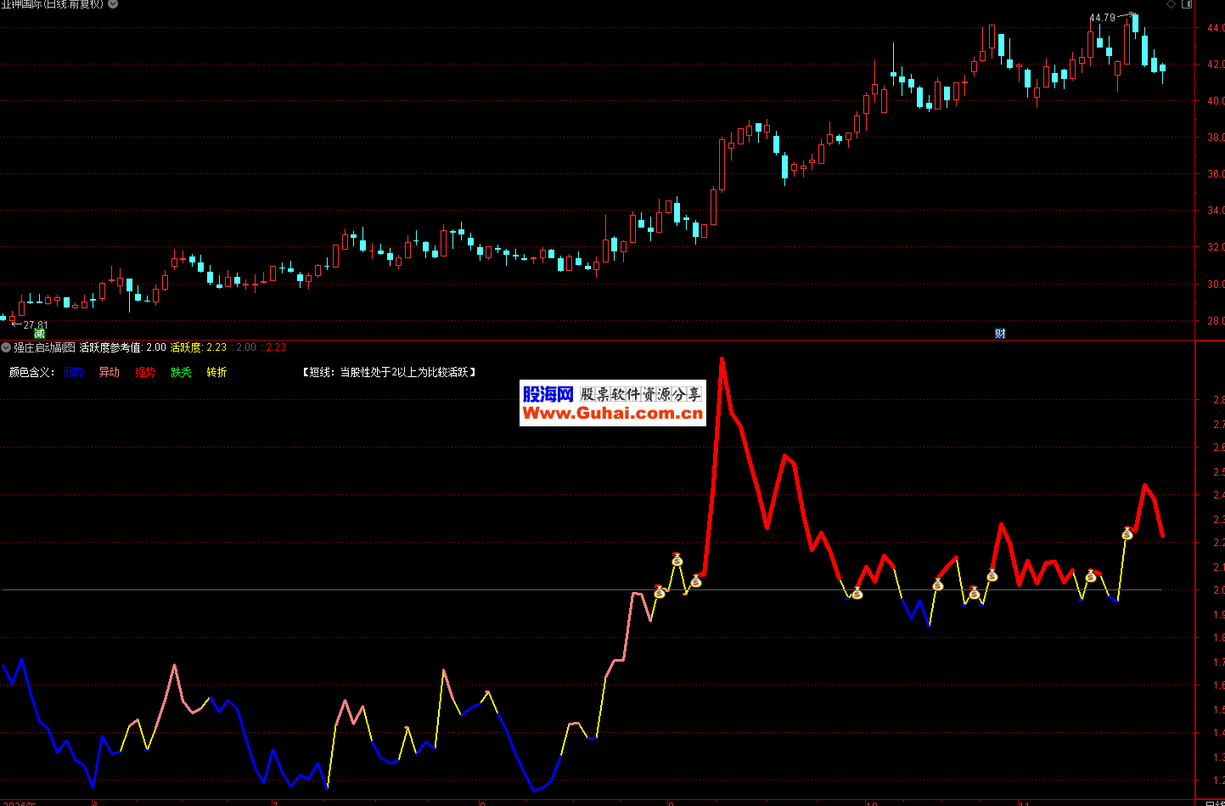
Task: Click the red 强势 legend label
Action: [x=145, y=372]
